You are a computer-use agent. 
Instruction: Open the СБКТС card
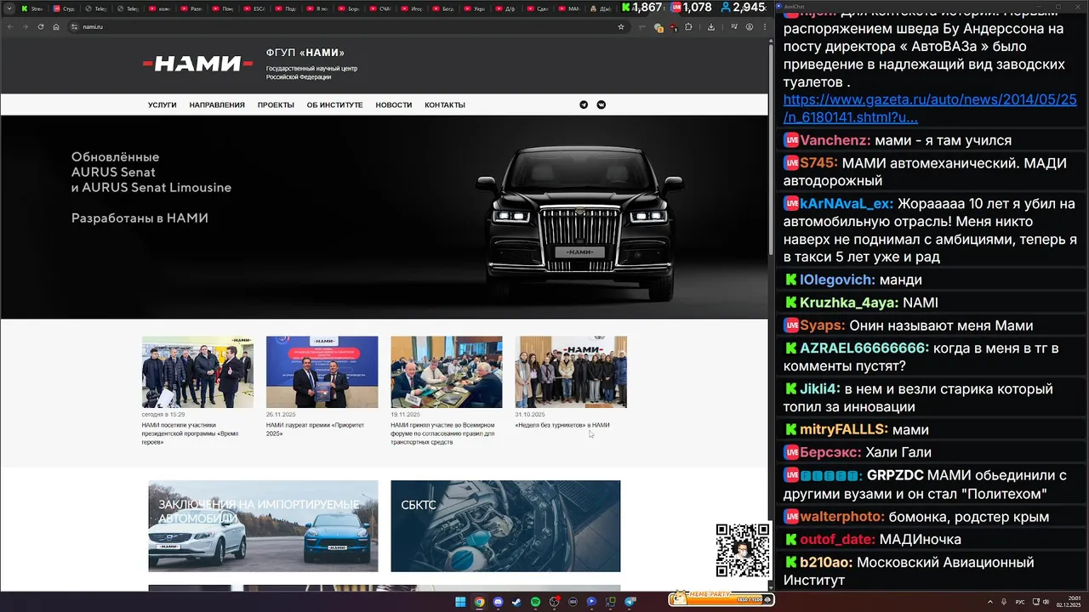click(505, 526)
